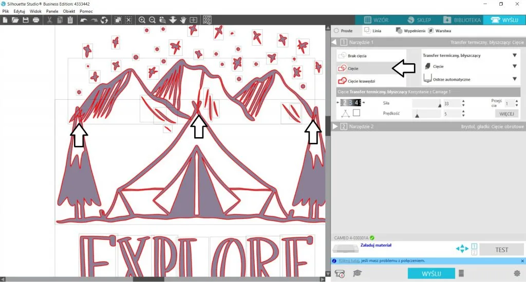526x282 pixels.
Task: Select Brak cięcia cut option
Action: click(x=371, y=55)
